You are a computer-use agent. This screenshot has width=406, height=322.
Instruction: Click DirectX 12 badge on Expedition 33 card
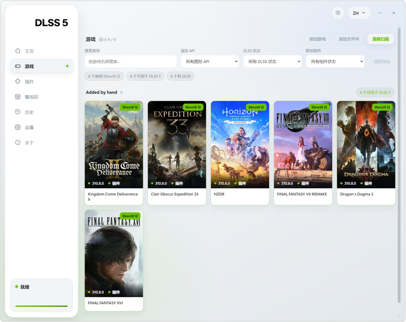coord(193,107)
